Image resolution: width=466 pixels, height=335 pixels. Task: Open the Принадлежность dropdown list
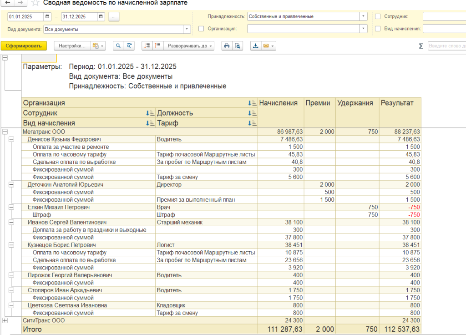363,16
